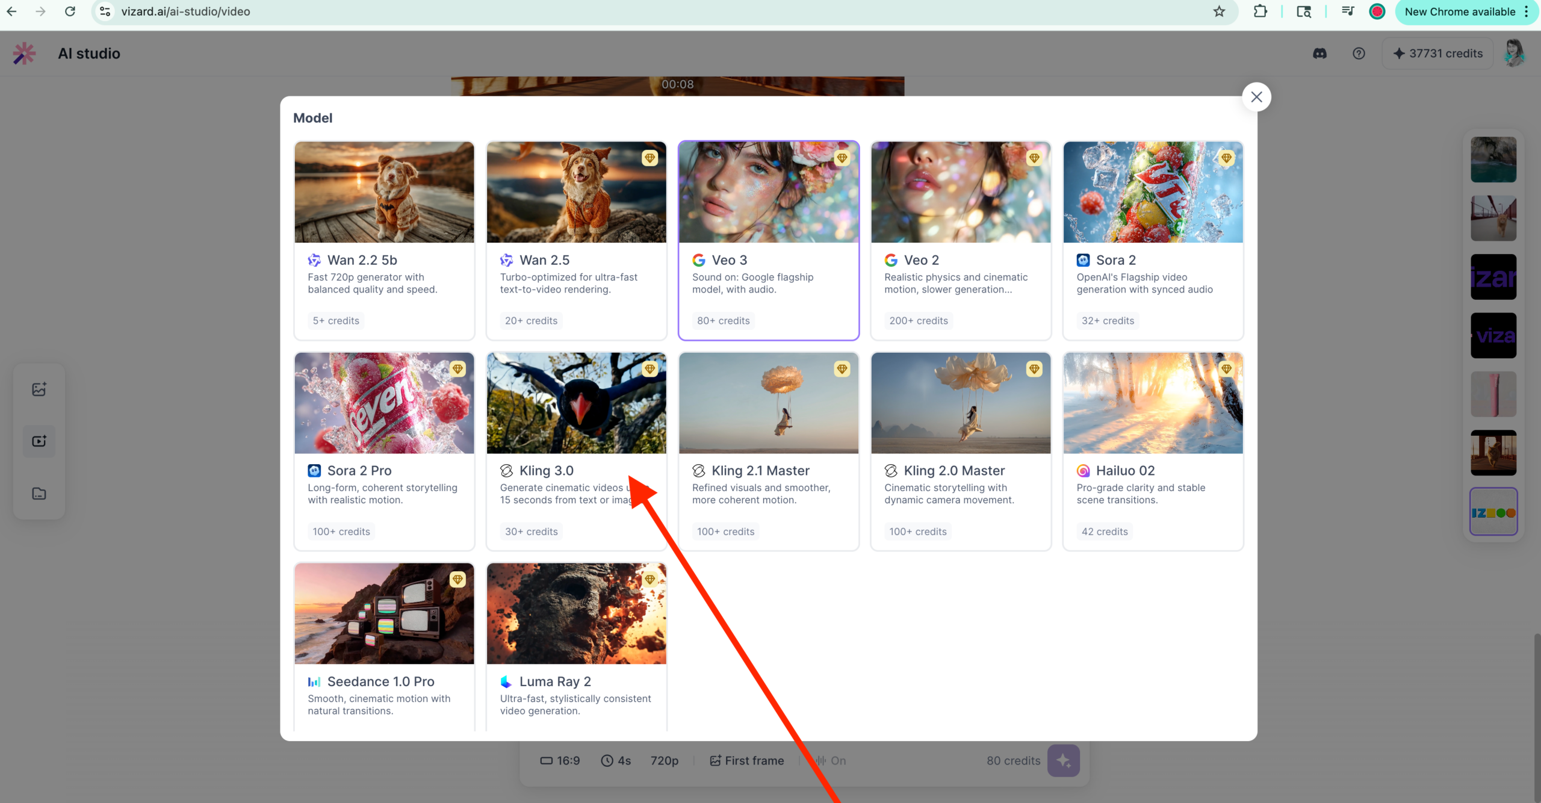Image resolution: width=1541 pixels, height=803 pixels.
Task: Open the help question mark icon
Action: [x=1359, y=53]
